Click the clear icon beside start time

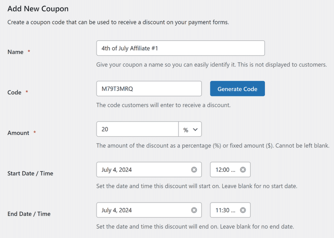[242, 169]
